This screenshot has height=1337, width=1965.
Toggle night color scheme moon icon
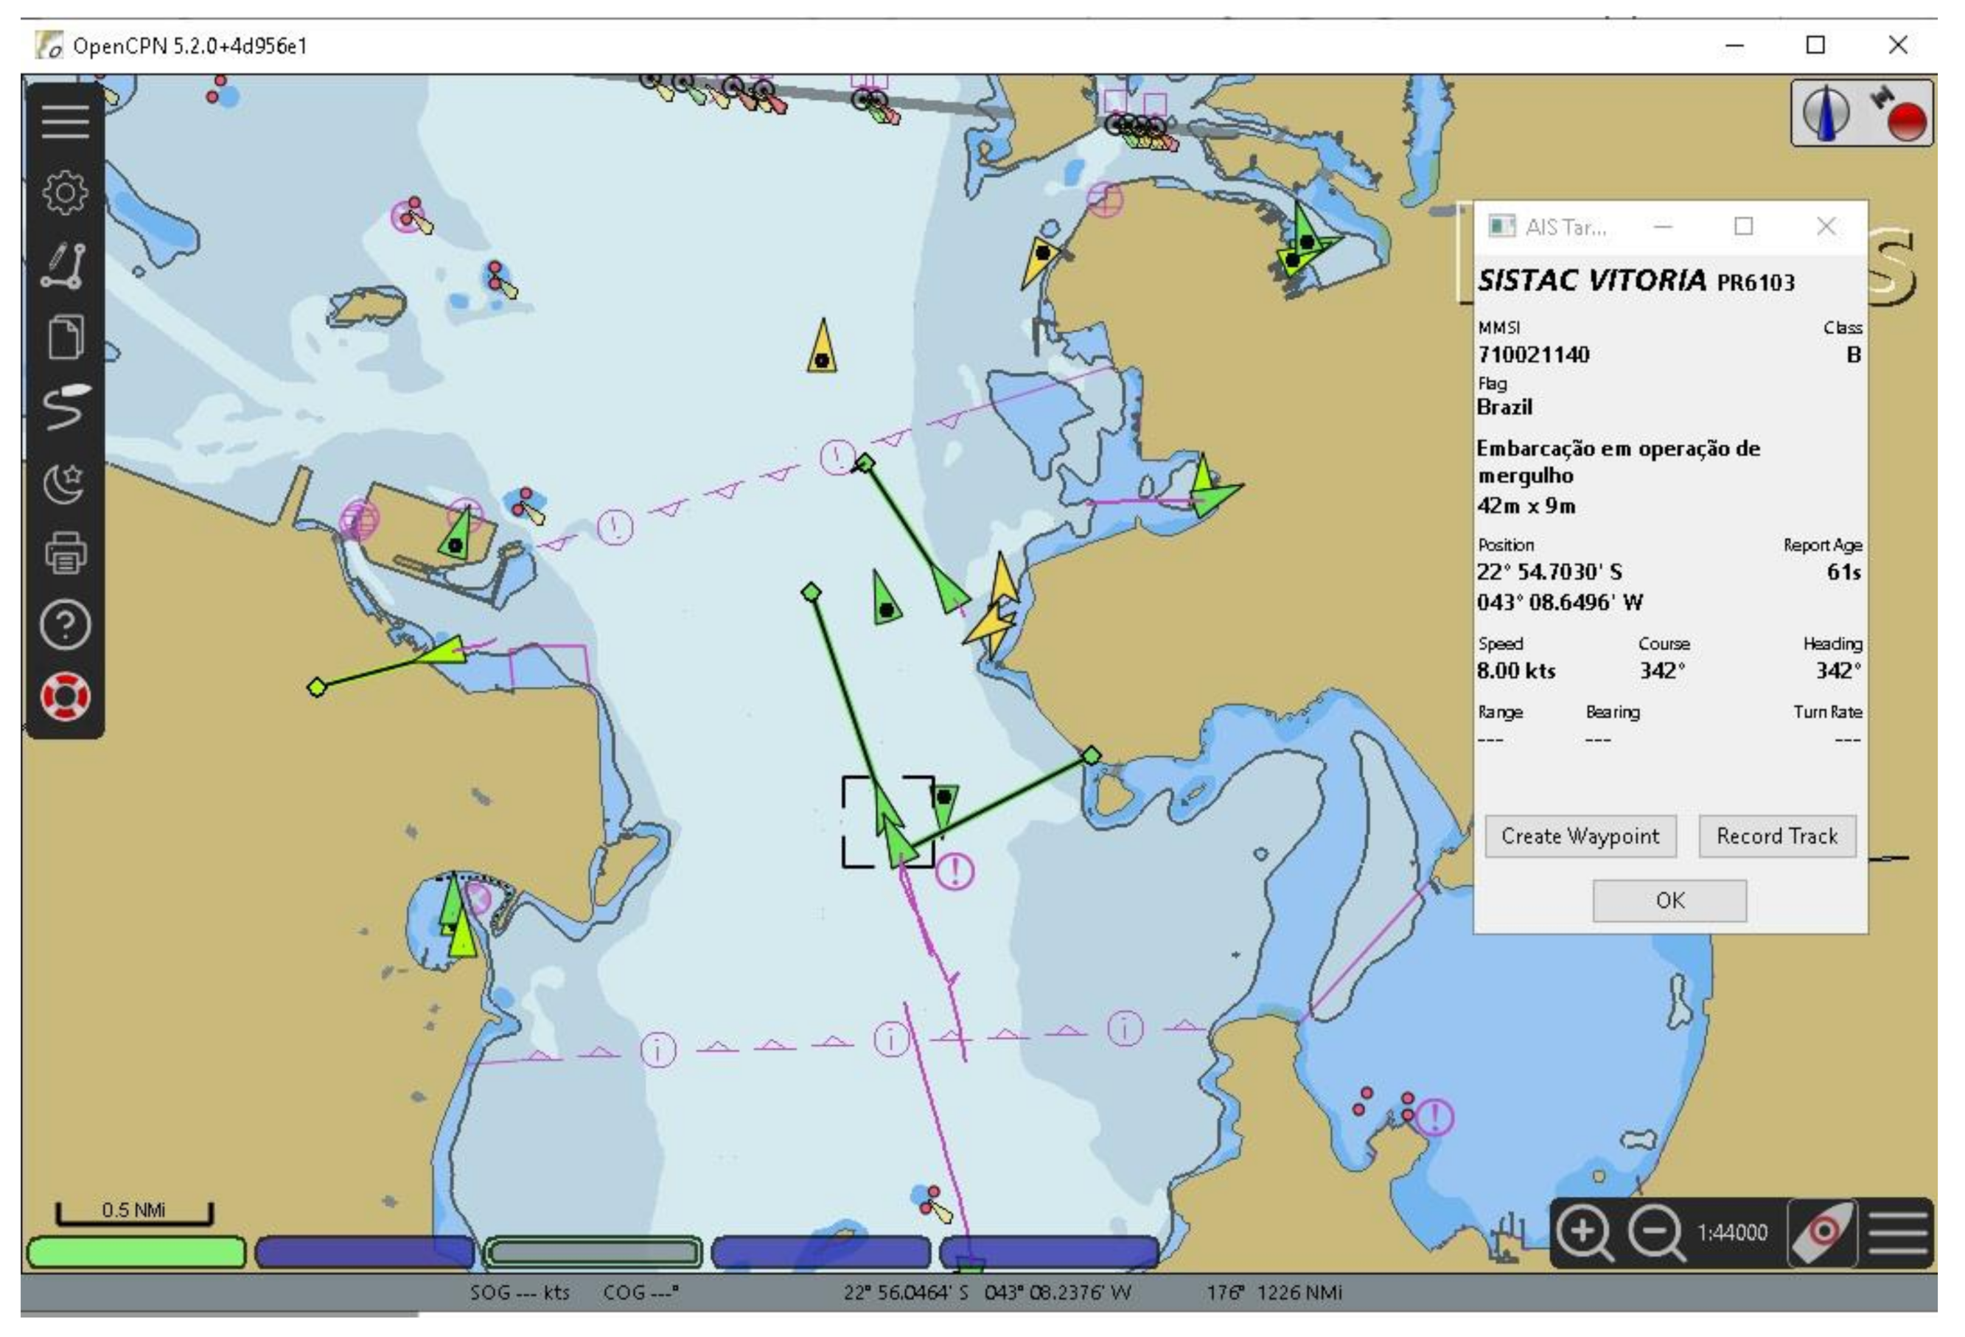tap(65, 483)
